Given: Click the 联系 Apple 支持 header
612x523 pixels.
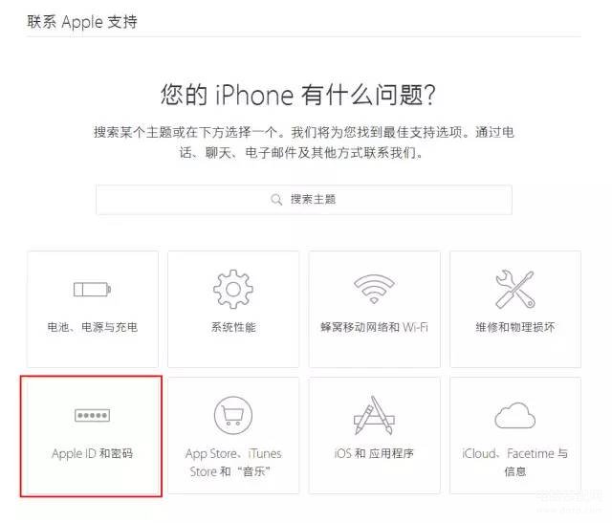Looking at the screenshot, I should 82,22.
